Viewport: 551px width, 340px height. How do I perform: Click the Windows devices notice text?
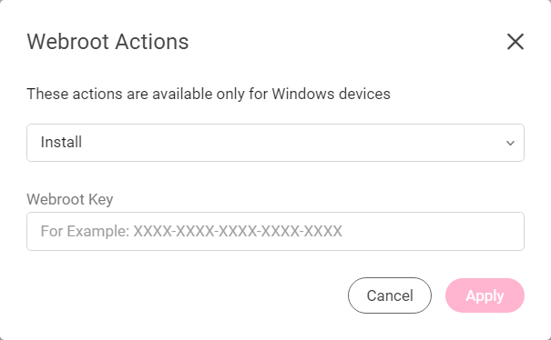click(209, 94)
